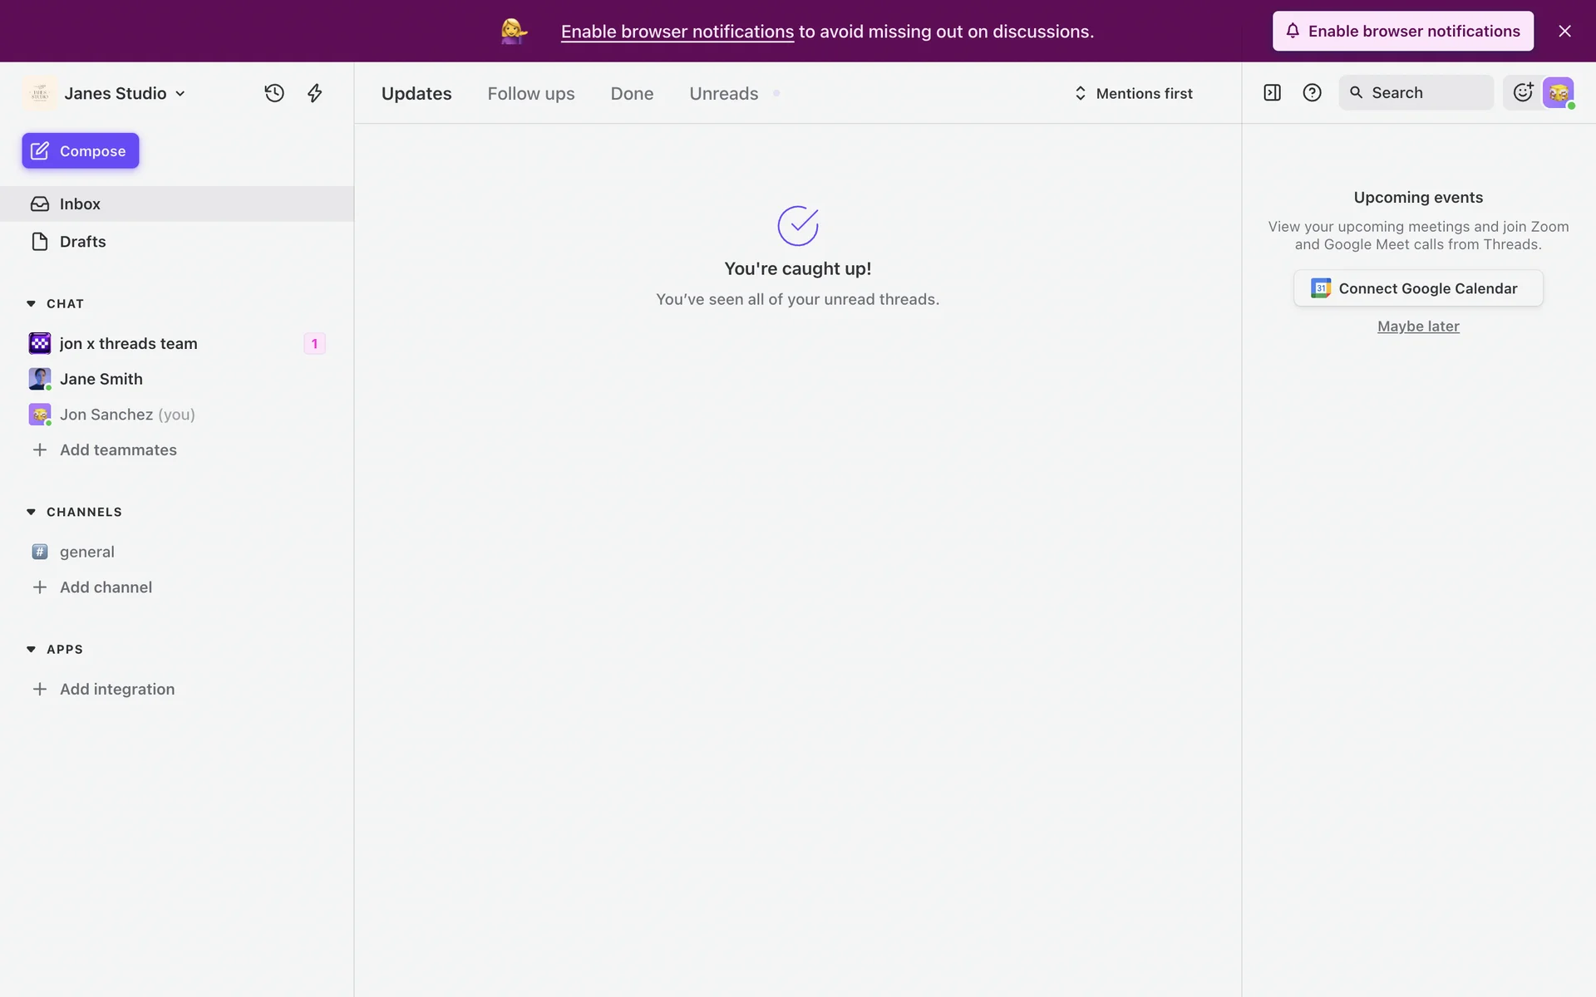
Task: Dismiss the notification banner
Action: pyautogui.click(x=1564, y=31)
